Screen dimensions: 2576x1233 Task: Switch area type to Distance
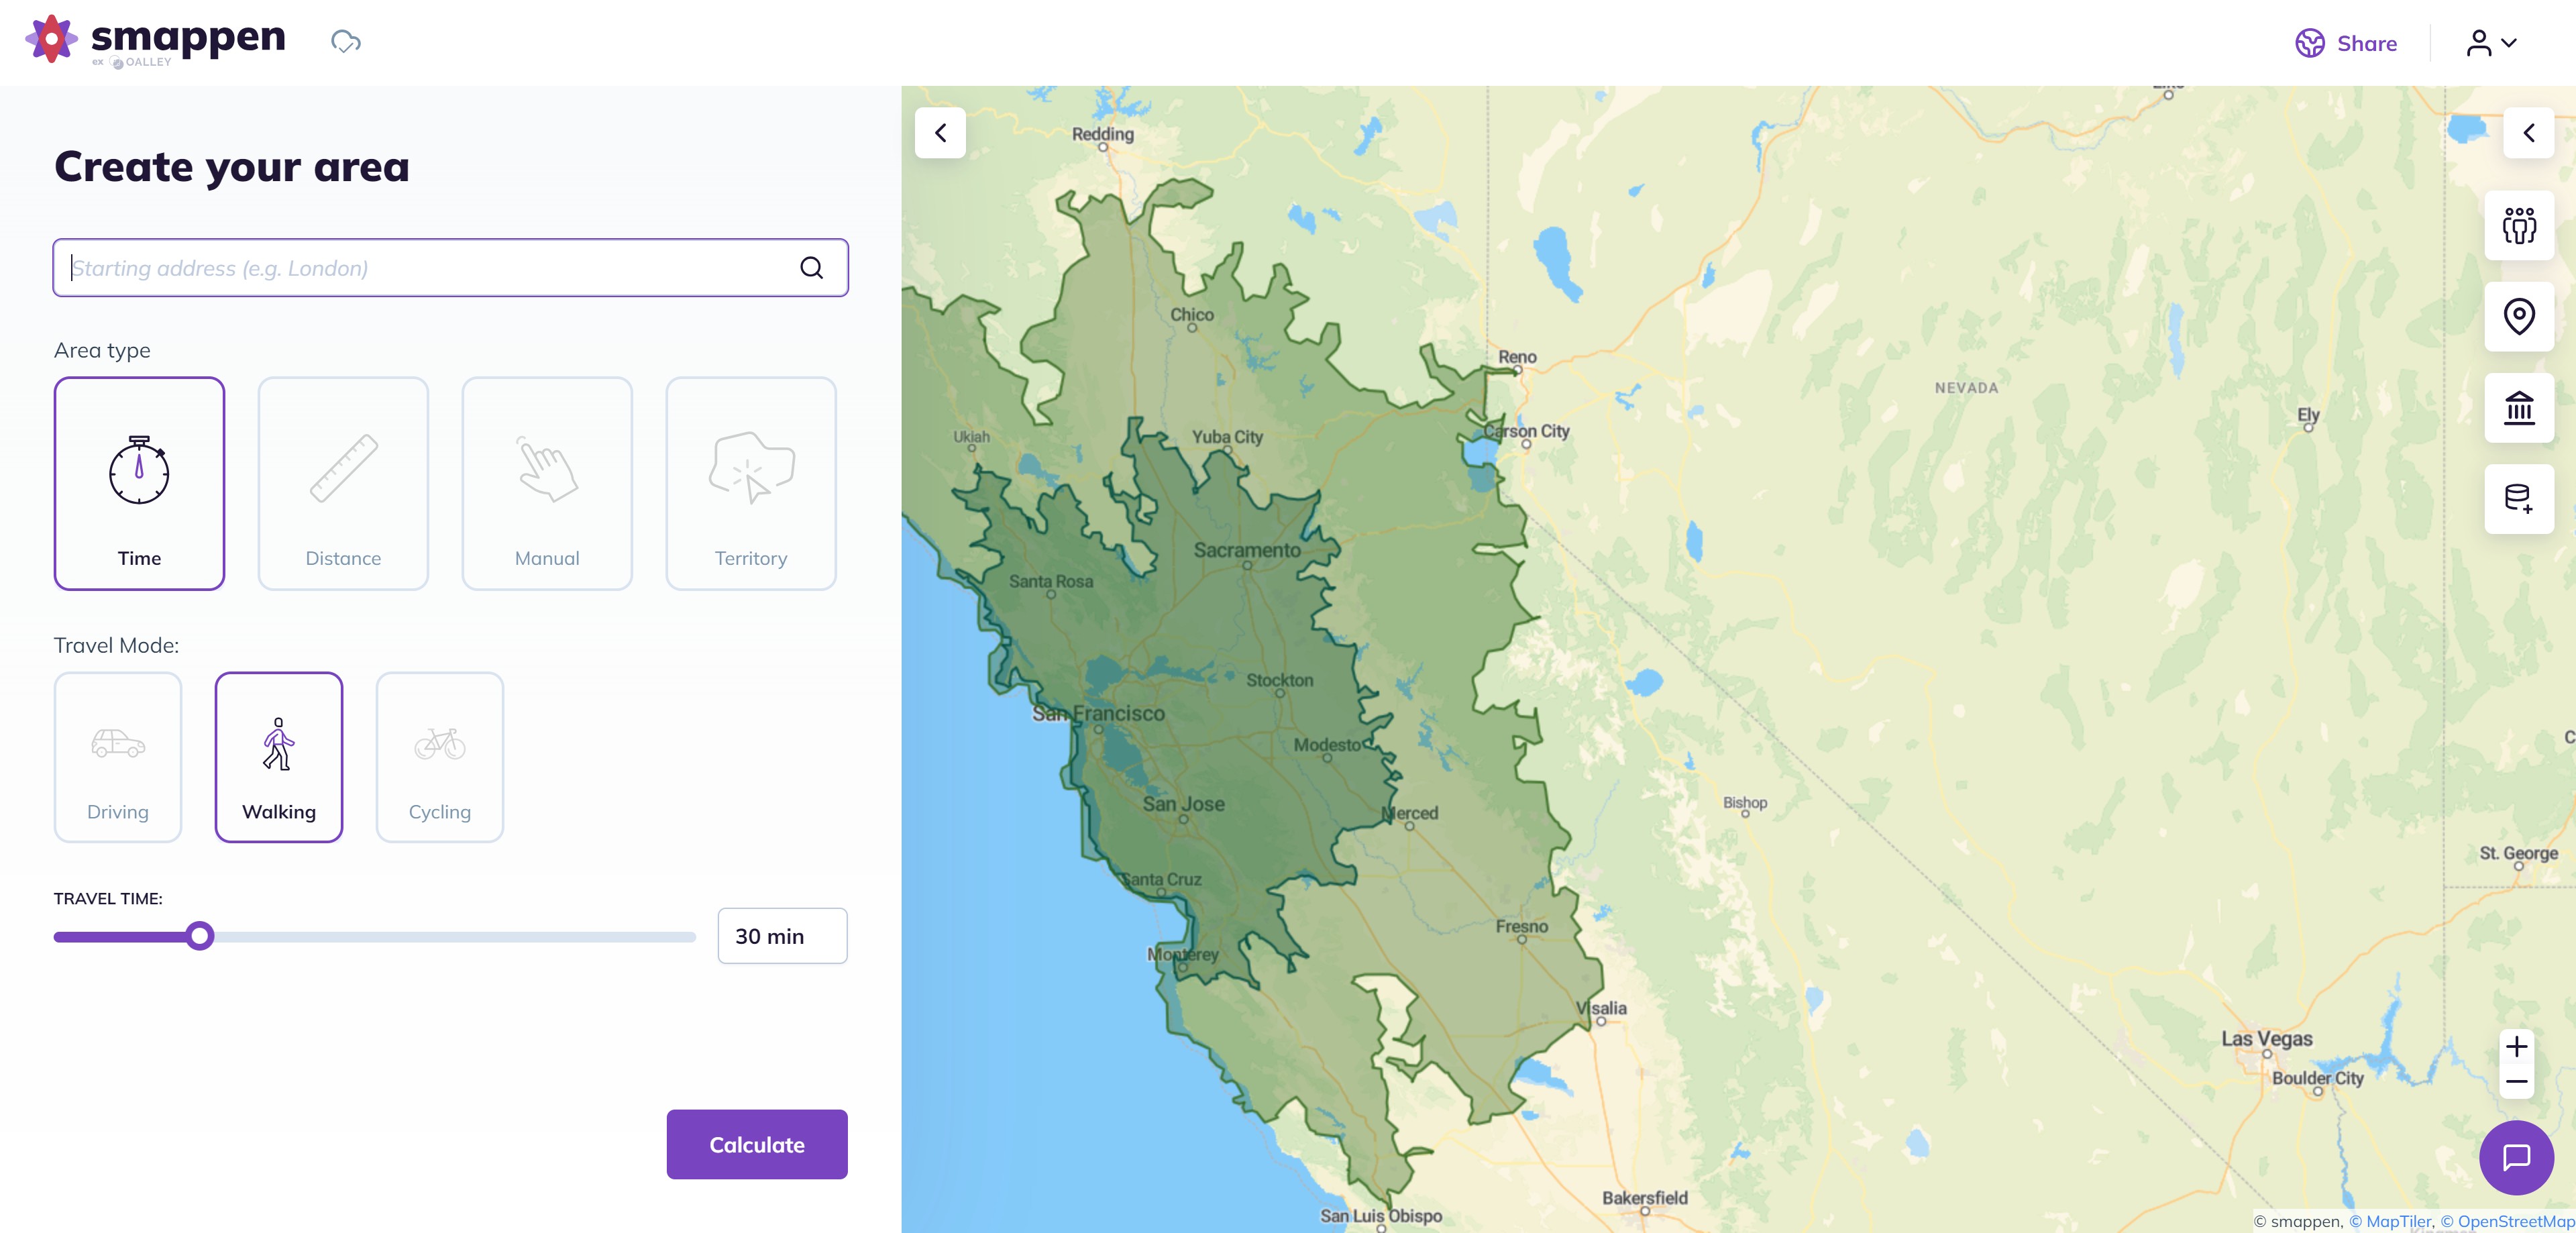click(343, 483)
